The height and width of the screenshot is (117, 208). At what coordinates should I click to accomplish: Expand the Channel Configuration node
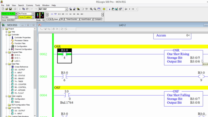coord(9,49)
